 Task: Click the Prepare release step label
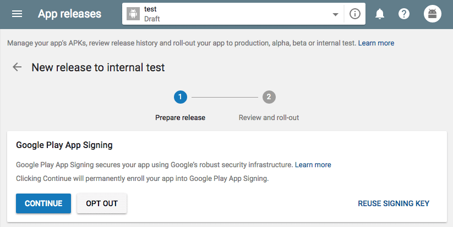click(181, 118)
